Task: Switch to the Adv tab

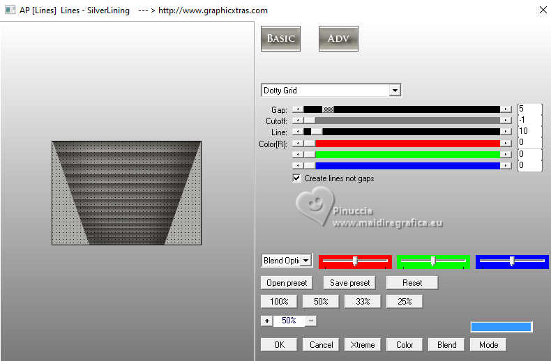Action: [x=338, y=38]
